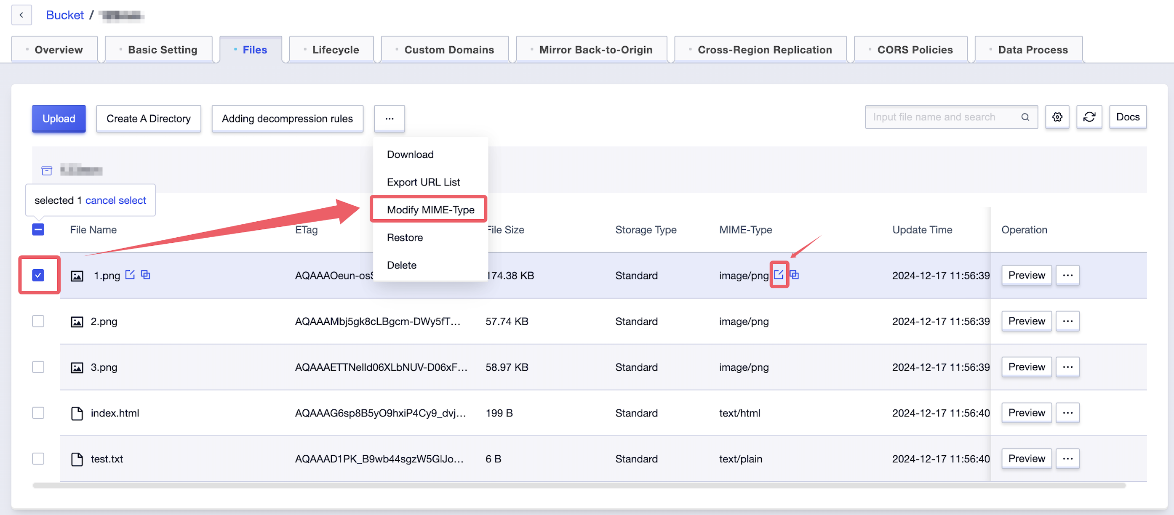Select the index.html checkbox
The height and width of the screenshot is (515, 1174).
38,412
